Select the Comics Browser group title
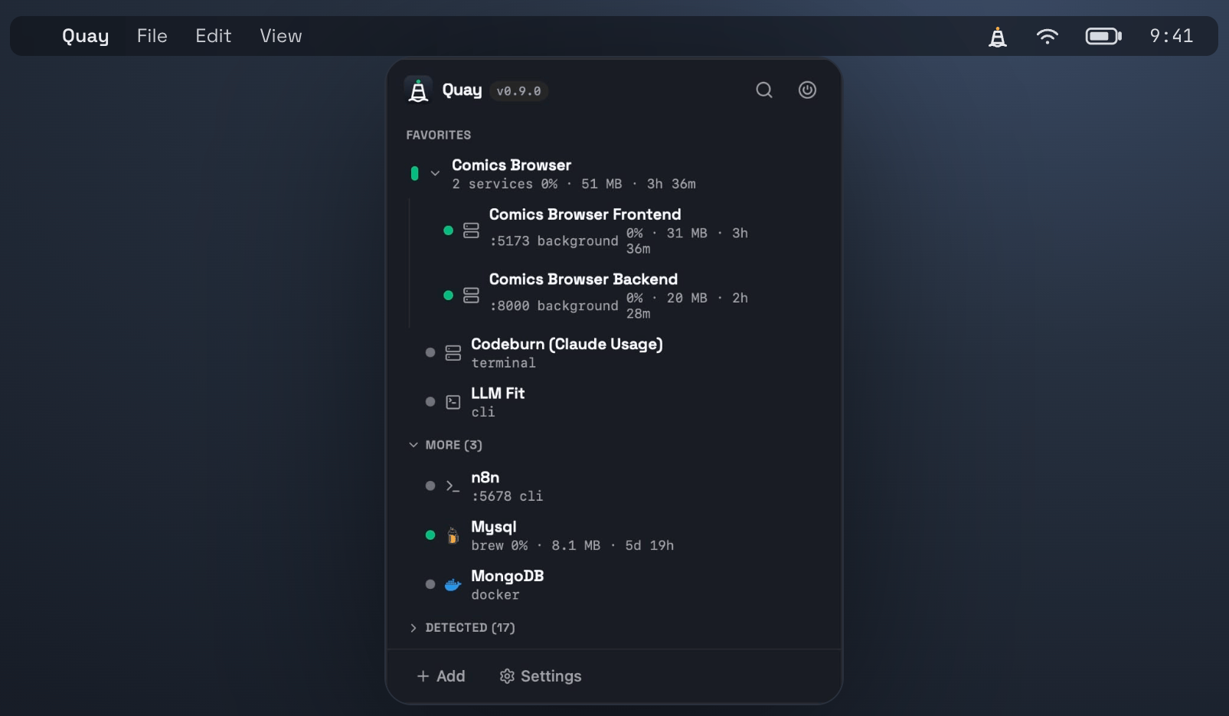This screenshot has height=716, width=1229. [x=511, y=165]
